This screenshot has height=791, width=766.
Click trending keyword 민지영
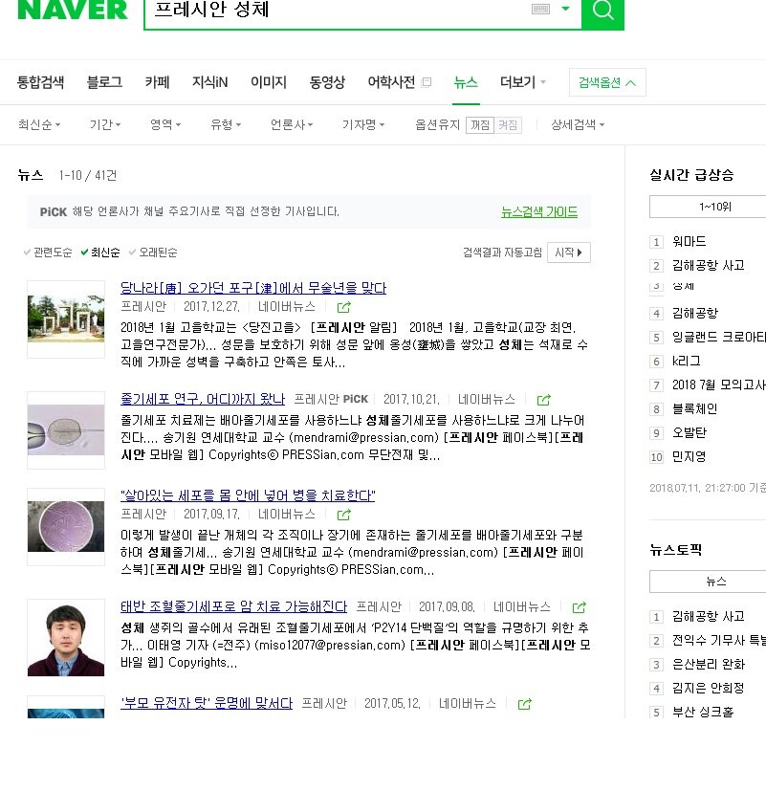pos(689,456)
